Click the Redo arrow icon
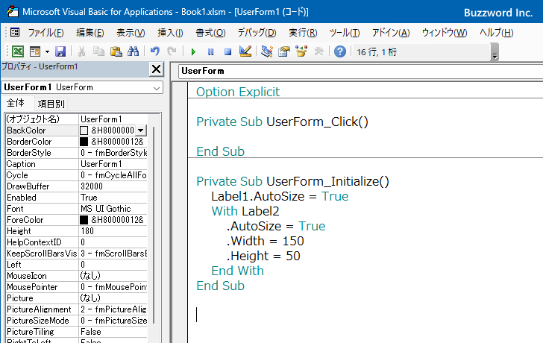 click(172, 51)
